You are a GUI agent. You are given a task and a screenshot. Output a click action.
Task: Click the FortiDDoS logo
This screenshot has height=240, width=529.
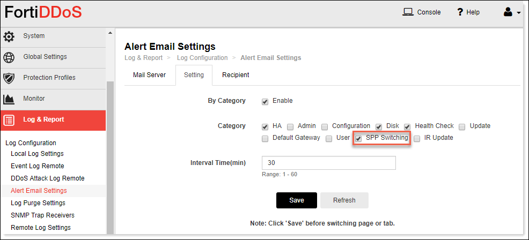[43, 12]
